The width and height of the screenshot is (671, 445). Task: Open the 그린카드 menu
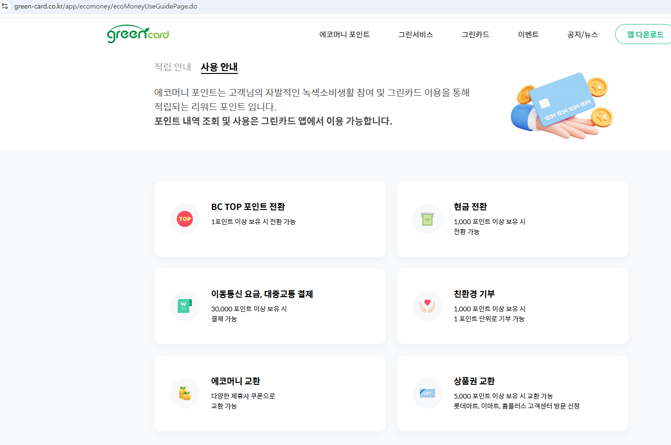tap(475, 34)
